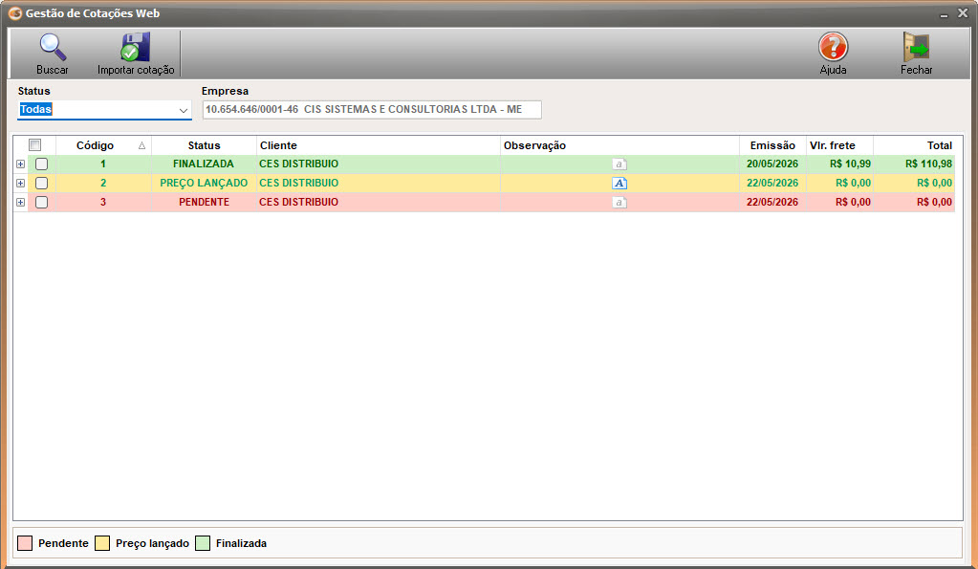Click CES DISTRIBUIO in quotation 3 row
978x569 pixels.
299,202
